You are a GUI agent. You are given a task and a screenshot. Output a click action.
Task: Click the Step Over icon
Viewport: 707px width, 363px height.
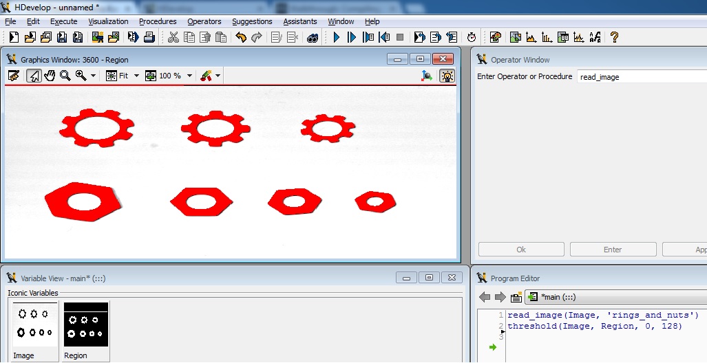pyautogui.click(x=352, y=37)
